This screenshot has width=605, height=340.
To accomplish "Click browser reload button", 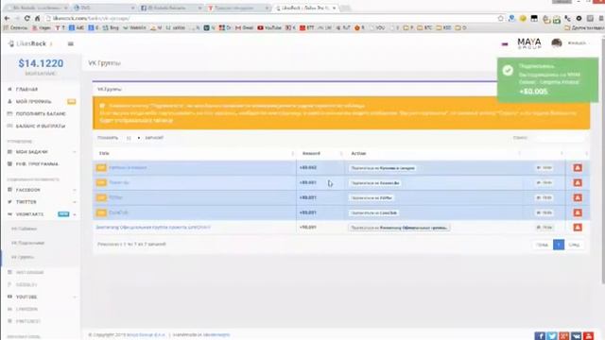I will 27,18.
